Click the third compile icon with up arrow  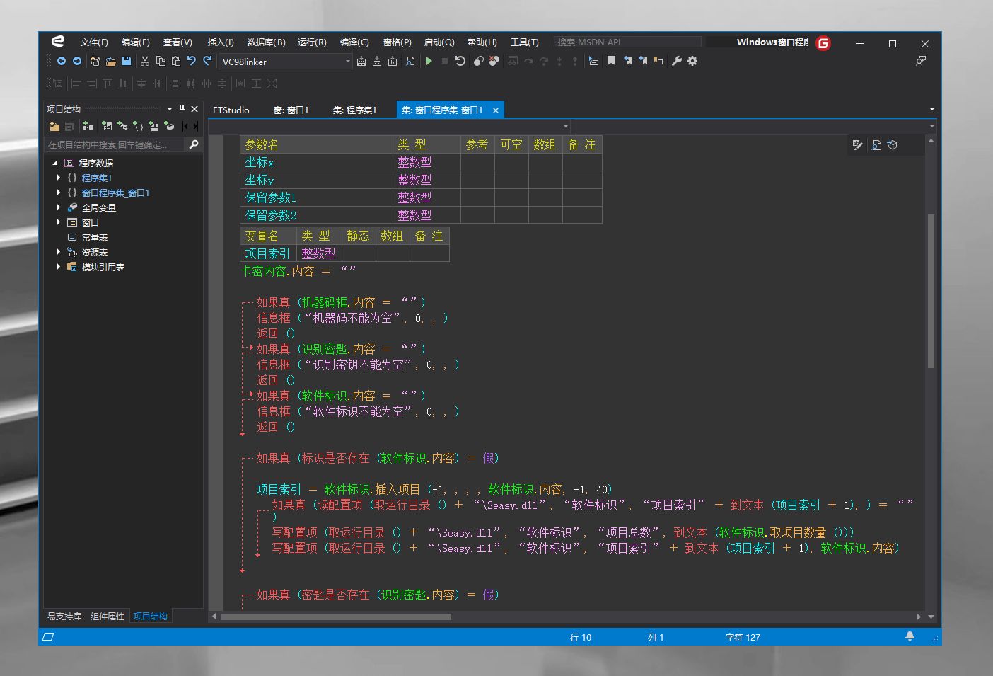click(x=393, y=62)
